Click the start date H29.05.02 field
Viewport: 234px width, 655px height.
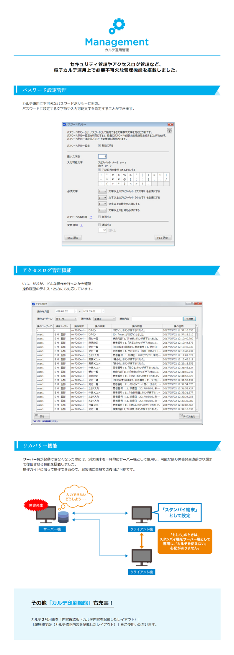(64, 311)
